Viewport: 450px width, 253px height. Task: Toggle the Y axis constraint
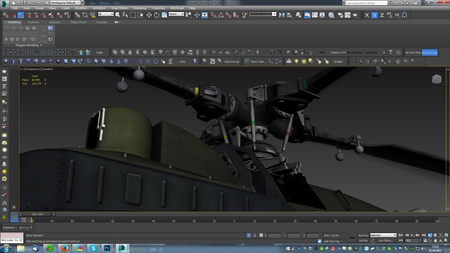(374, 15)
